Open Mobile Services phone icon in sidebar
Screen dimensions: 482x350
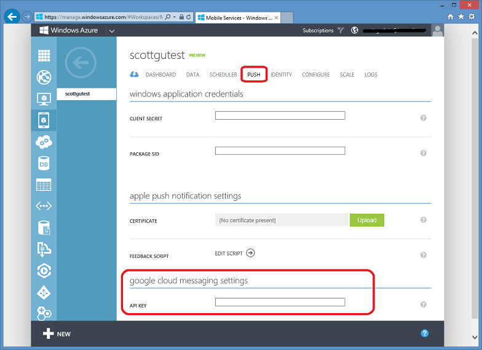click(x=44, y=120)
